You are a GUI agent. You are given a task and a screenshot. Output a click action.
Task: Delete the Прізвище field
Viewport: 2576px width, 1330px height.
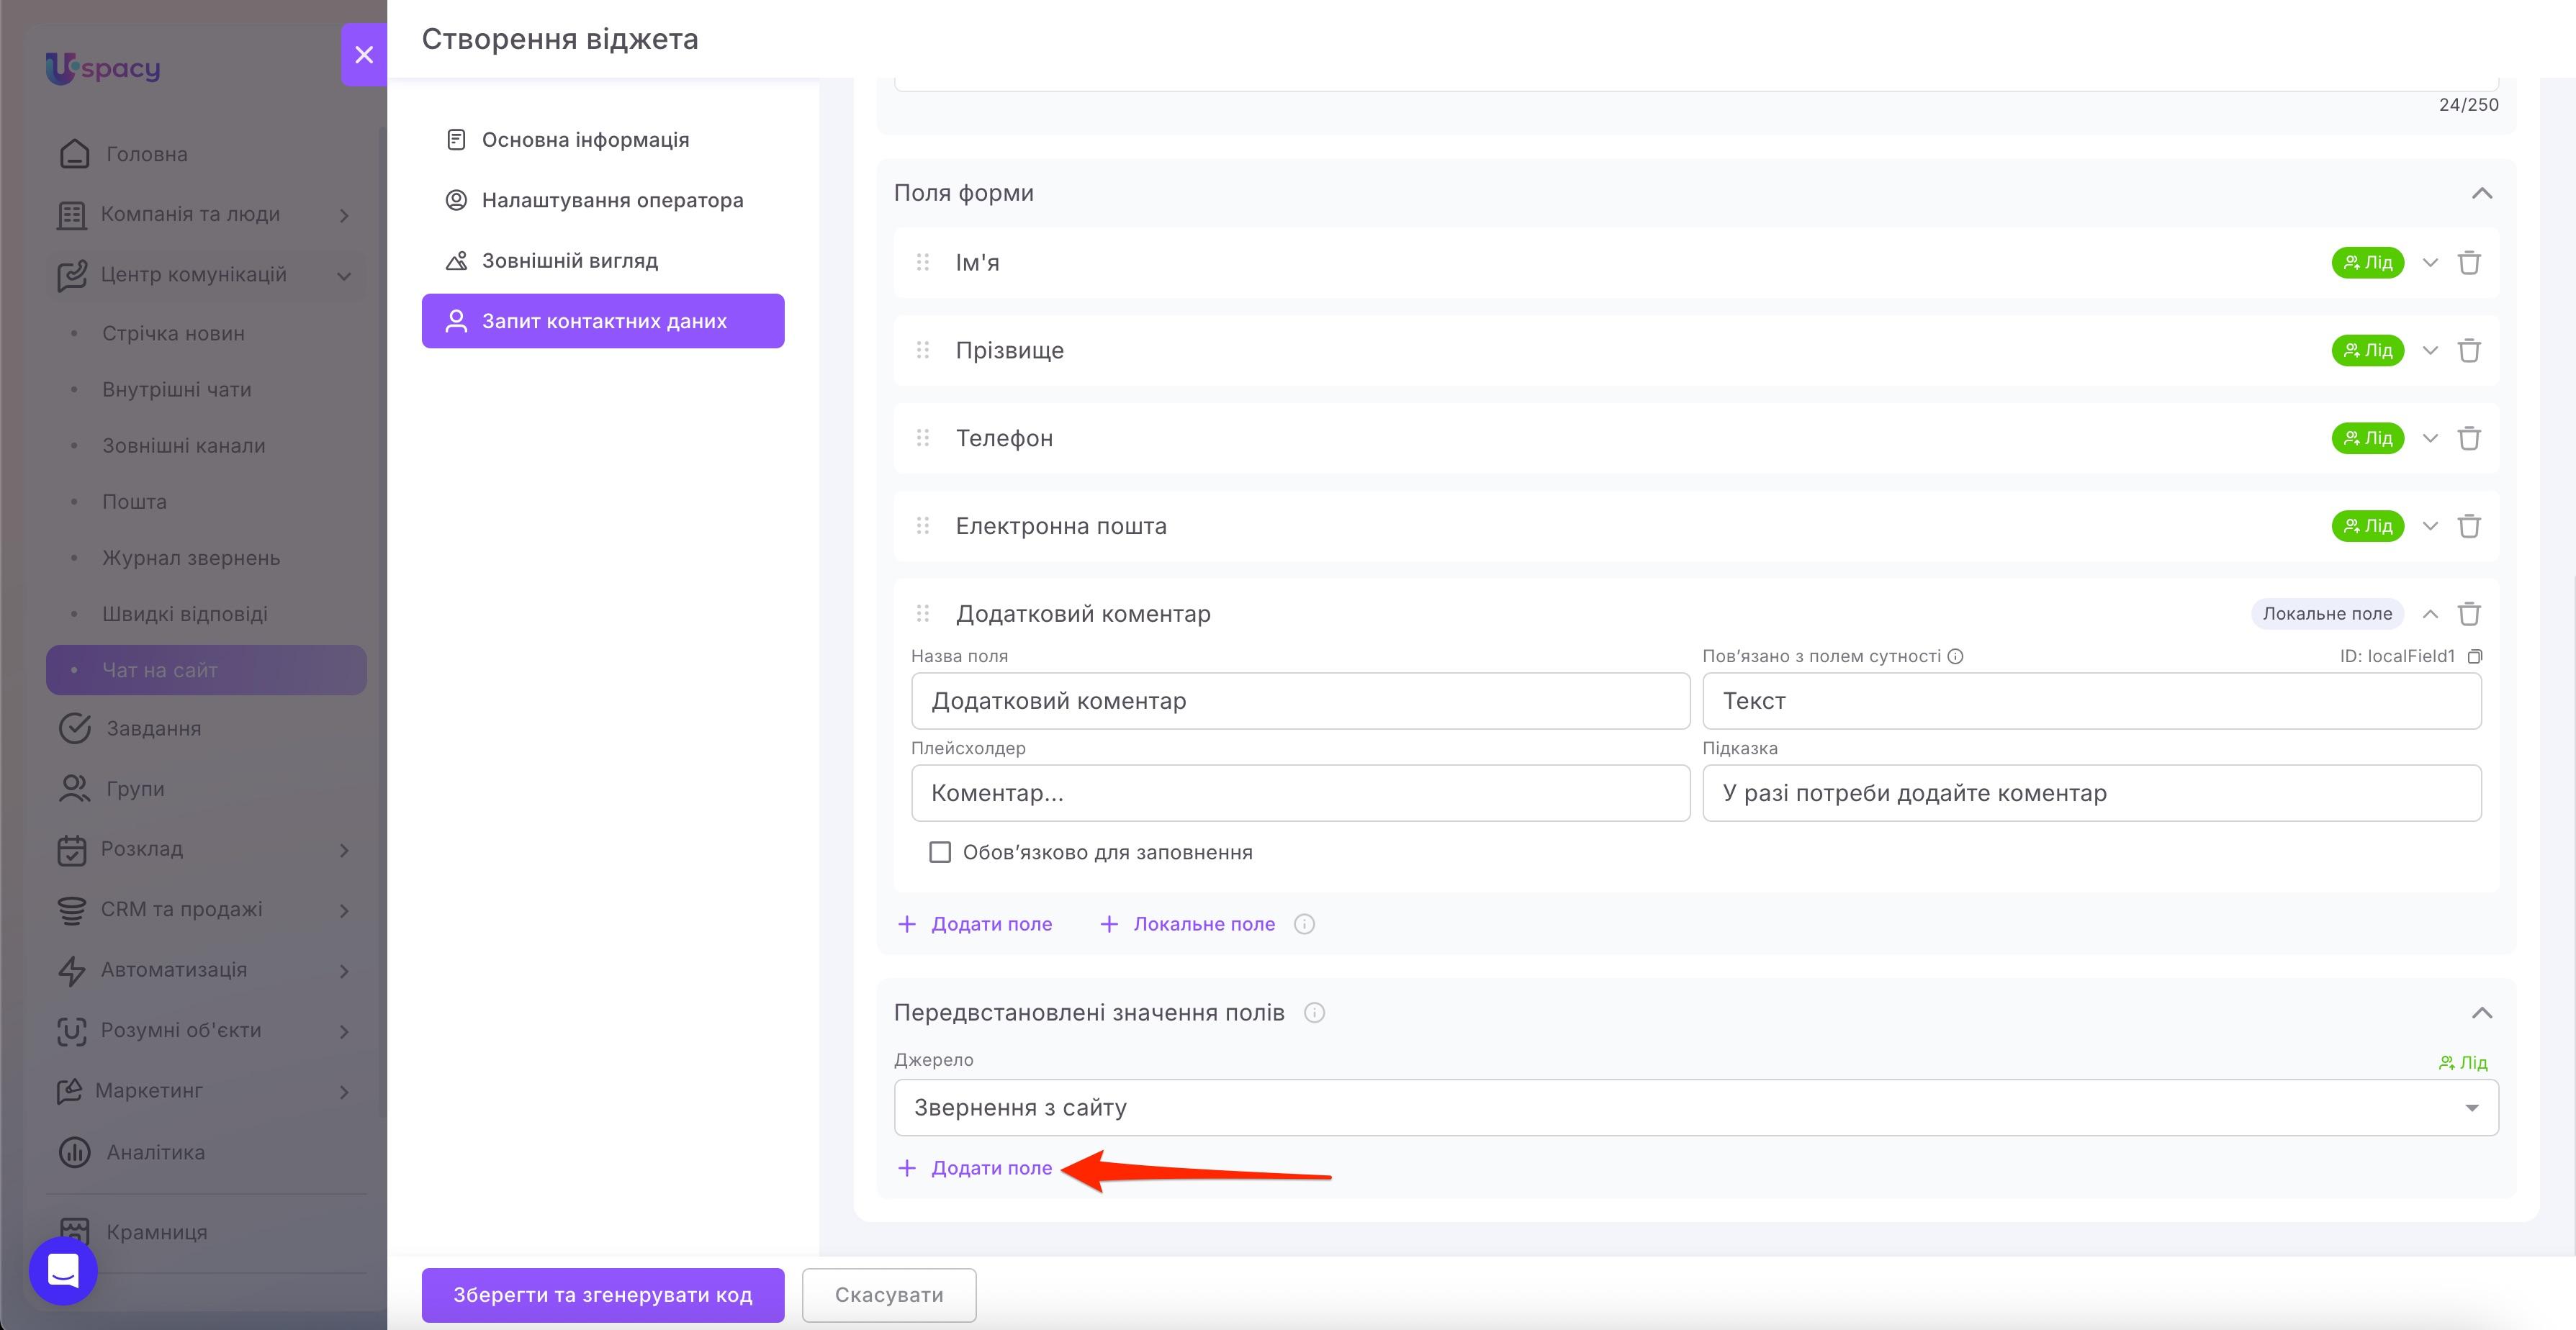[x=2469, y=351]
